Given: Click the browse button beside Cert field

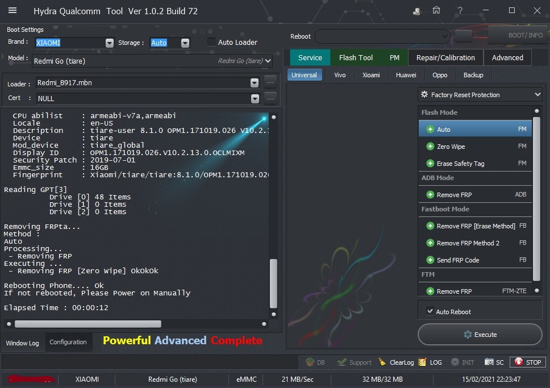Looking at the screenshot, I should 270,99.
